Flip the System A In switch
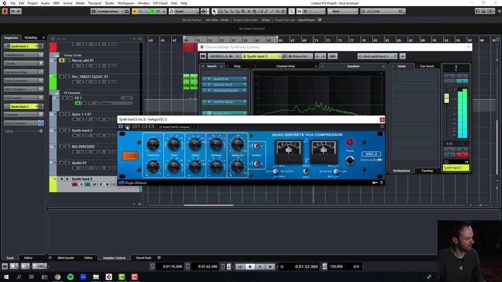Screen dimensions: 502x282 256,146
